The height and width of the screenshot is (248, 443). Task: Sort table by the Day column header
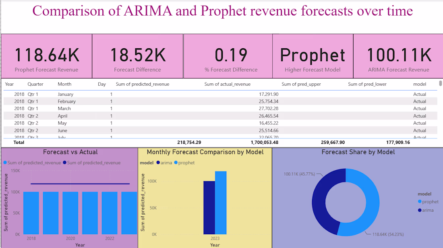click(102, 84)
